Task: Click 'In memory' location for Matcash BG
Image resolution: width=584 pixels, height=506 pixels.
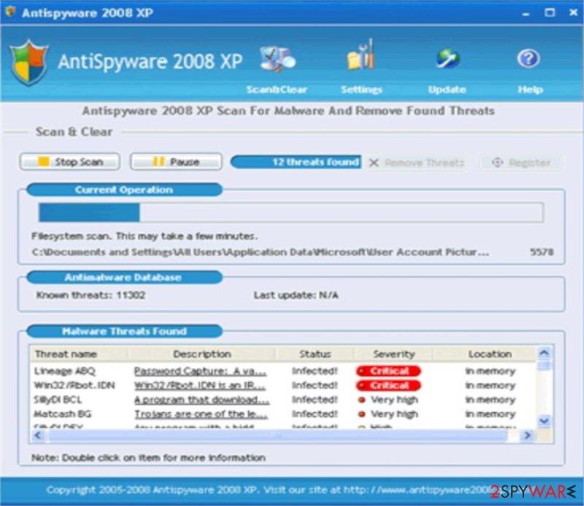Action: [491, 413]
